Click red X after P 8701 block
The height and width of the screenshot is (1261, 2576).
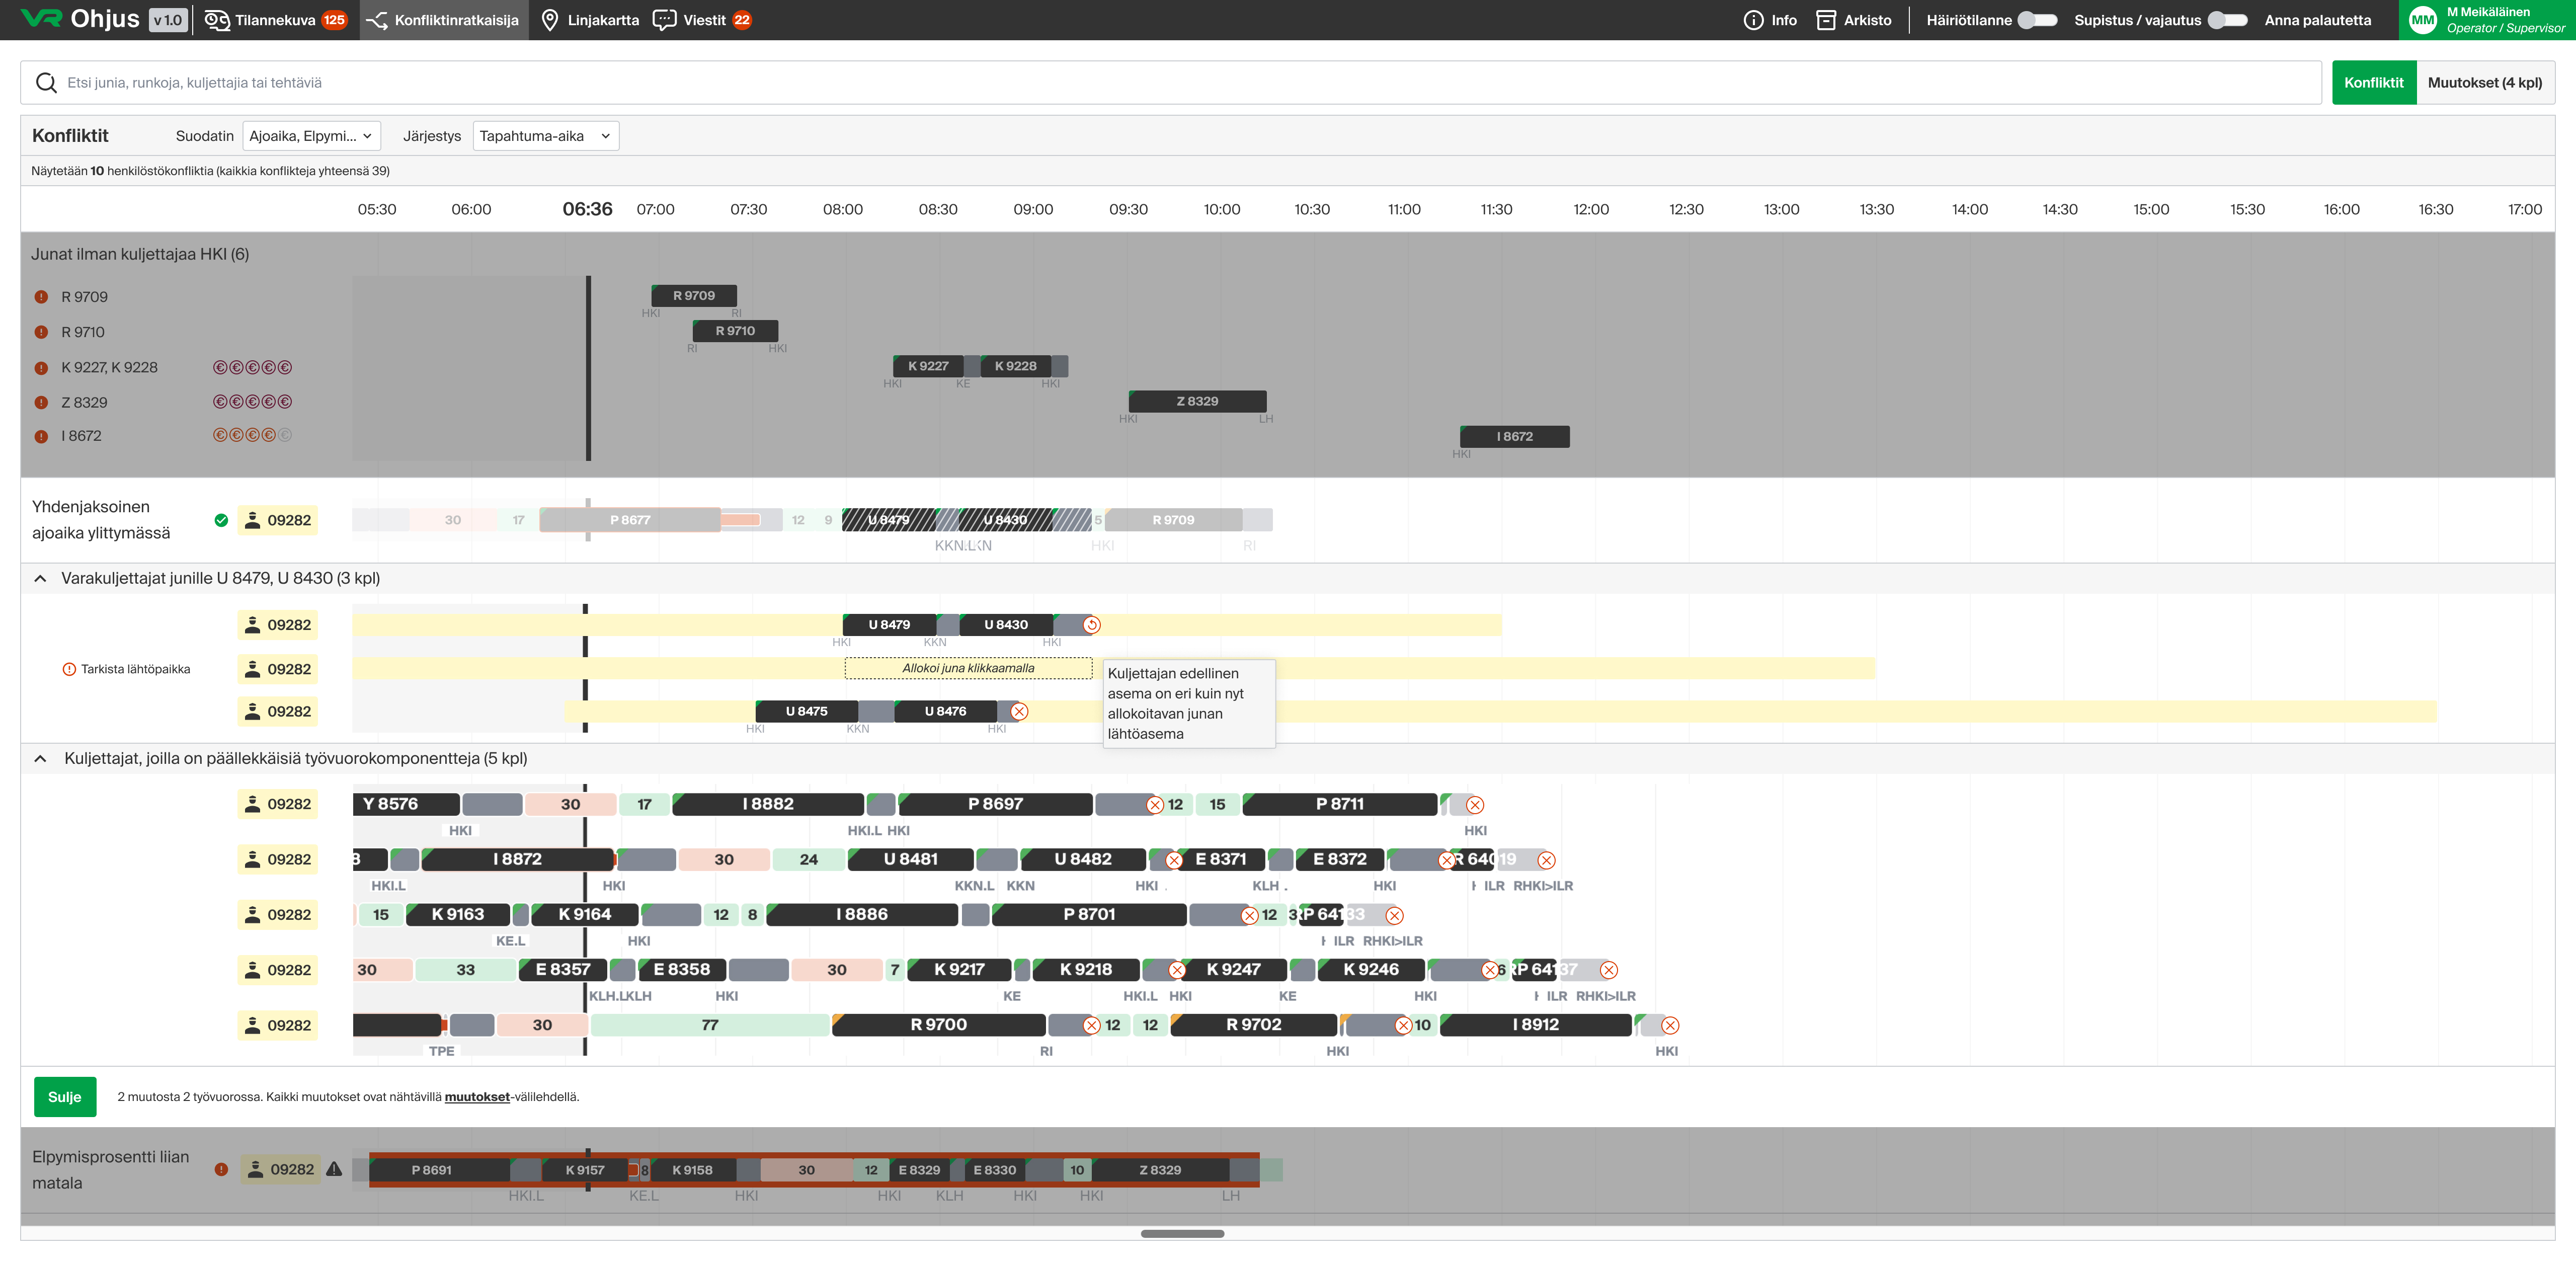[1249, 915]
